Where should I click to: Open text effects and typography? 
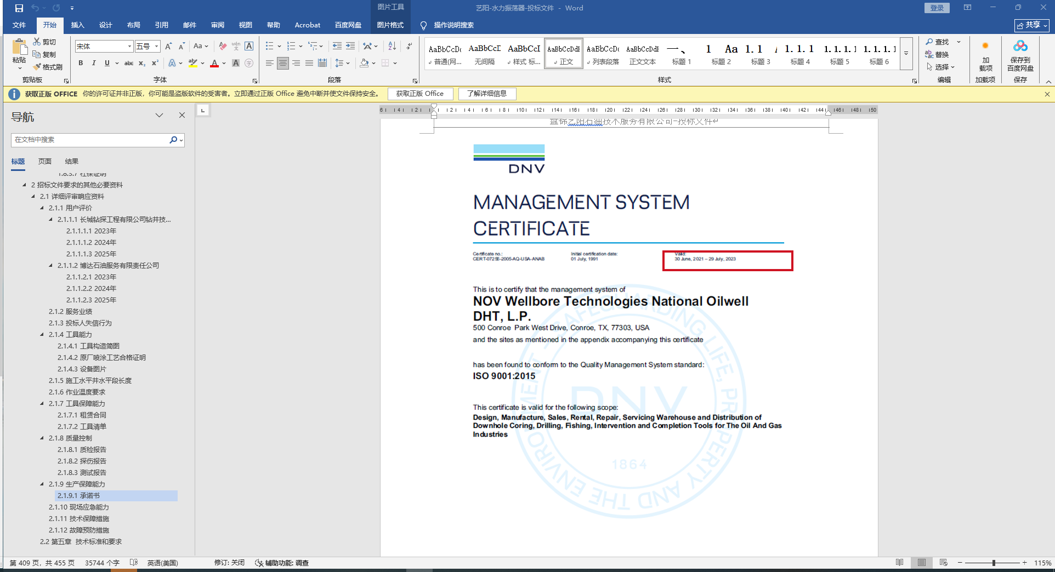[x=172, y=63]
